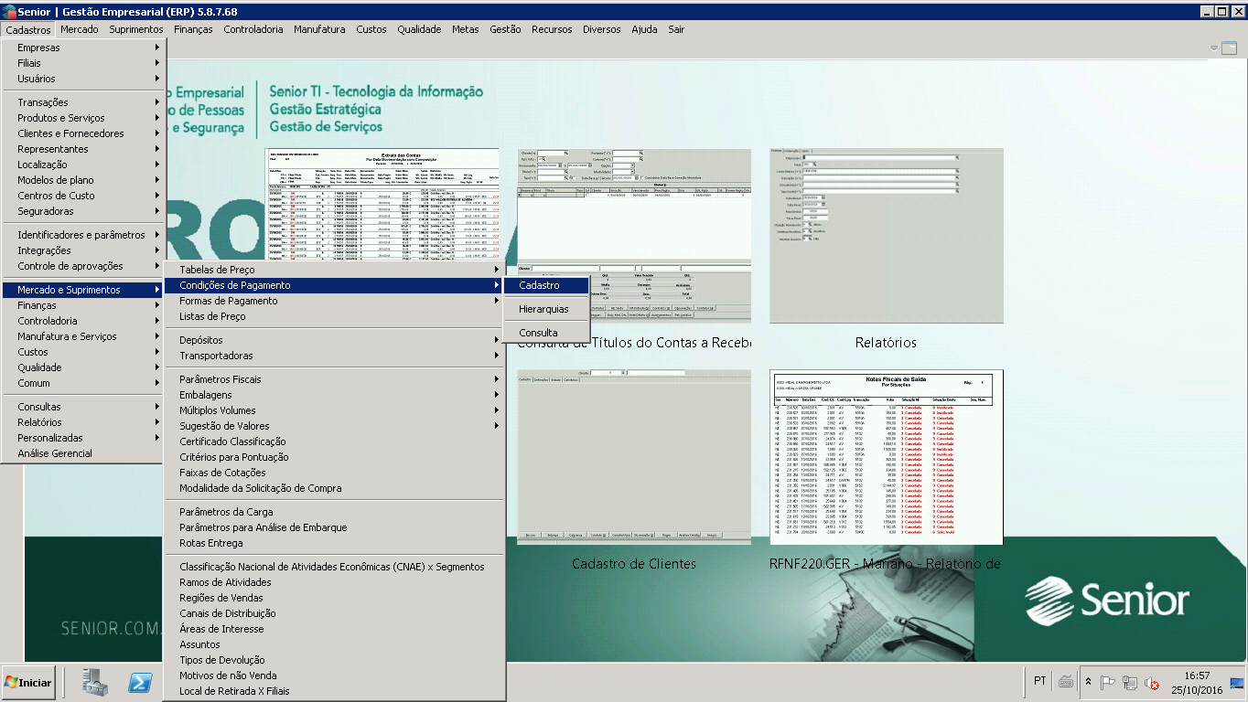Expand the Filiais submenu
Screen dimensions: 1248x702
82,63
